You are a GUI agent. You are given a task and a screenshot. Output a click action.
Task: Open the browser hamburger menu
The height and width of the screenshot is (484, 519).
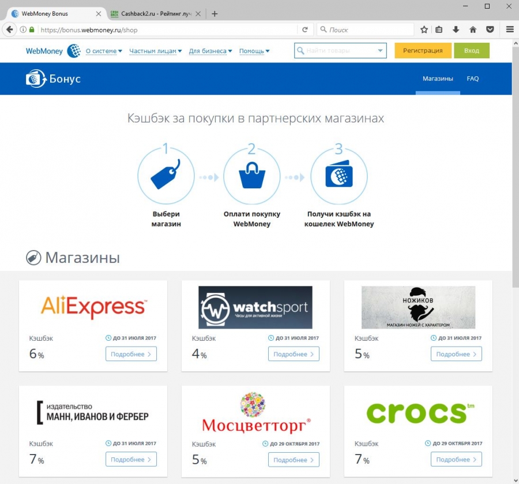click(510, 29)
